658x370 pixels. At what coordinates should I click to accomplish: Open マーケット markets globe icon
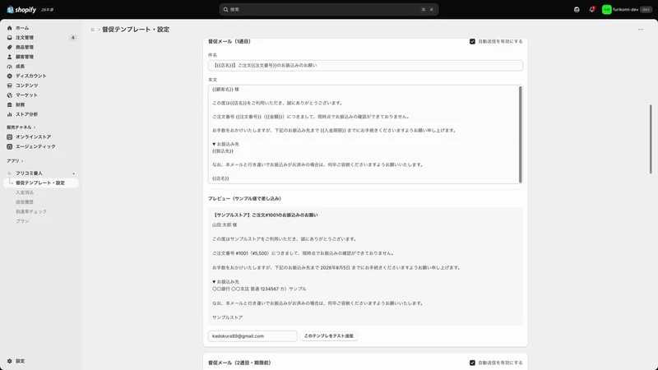click(x=10, y=95)
